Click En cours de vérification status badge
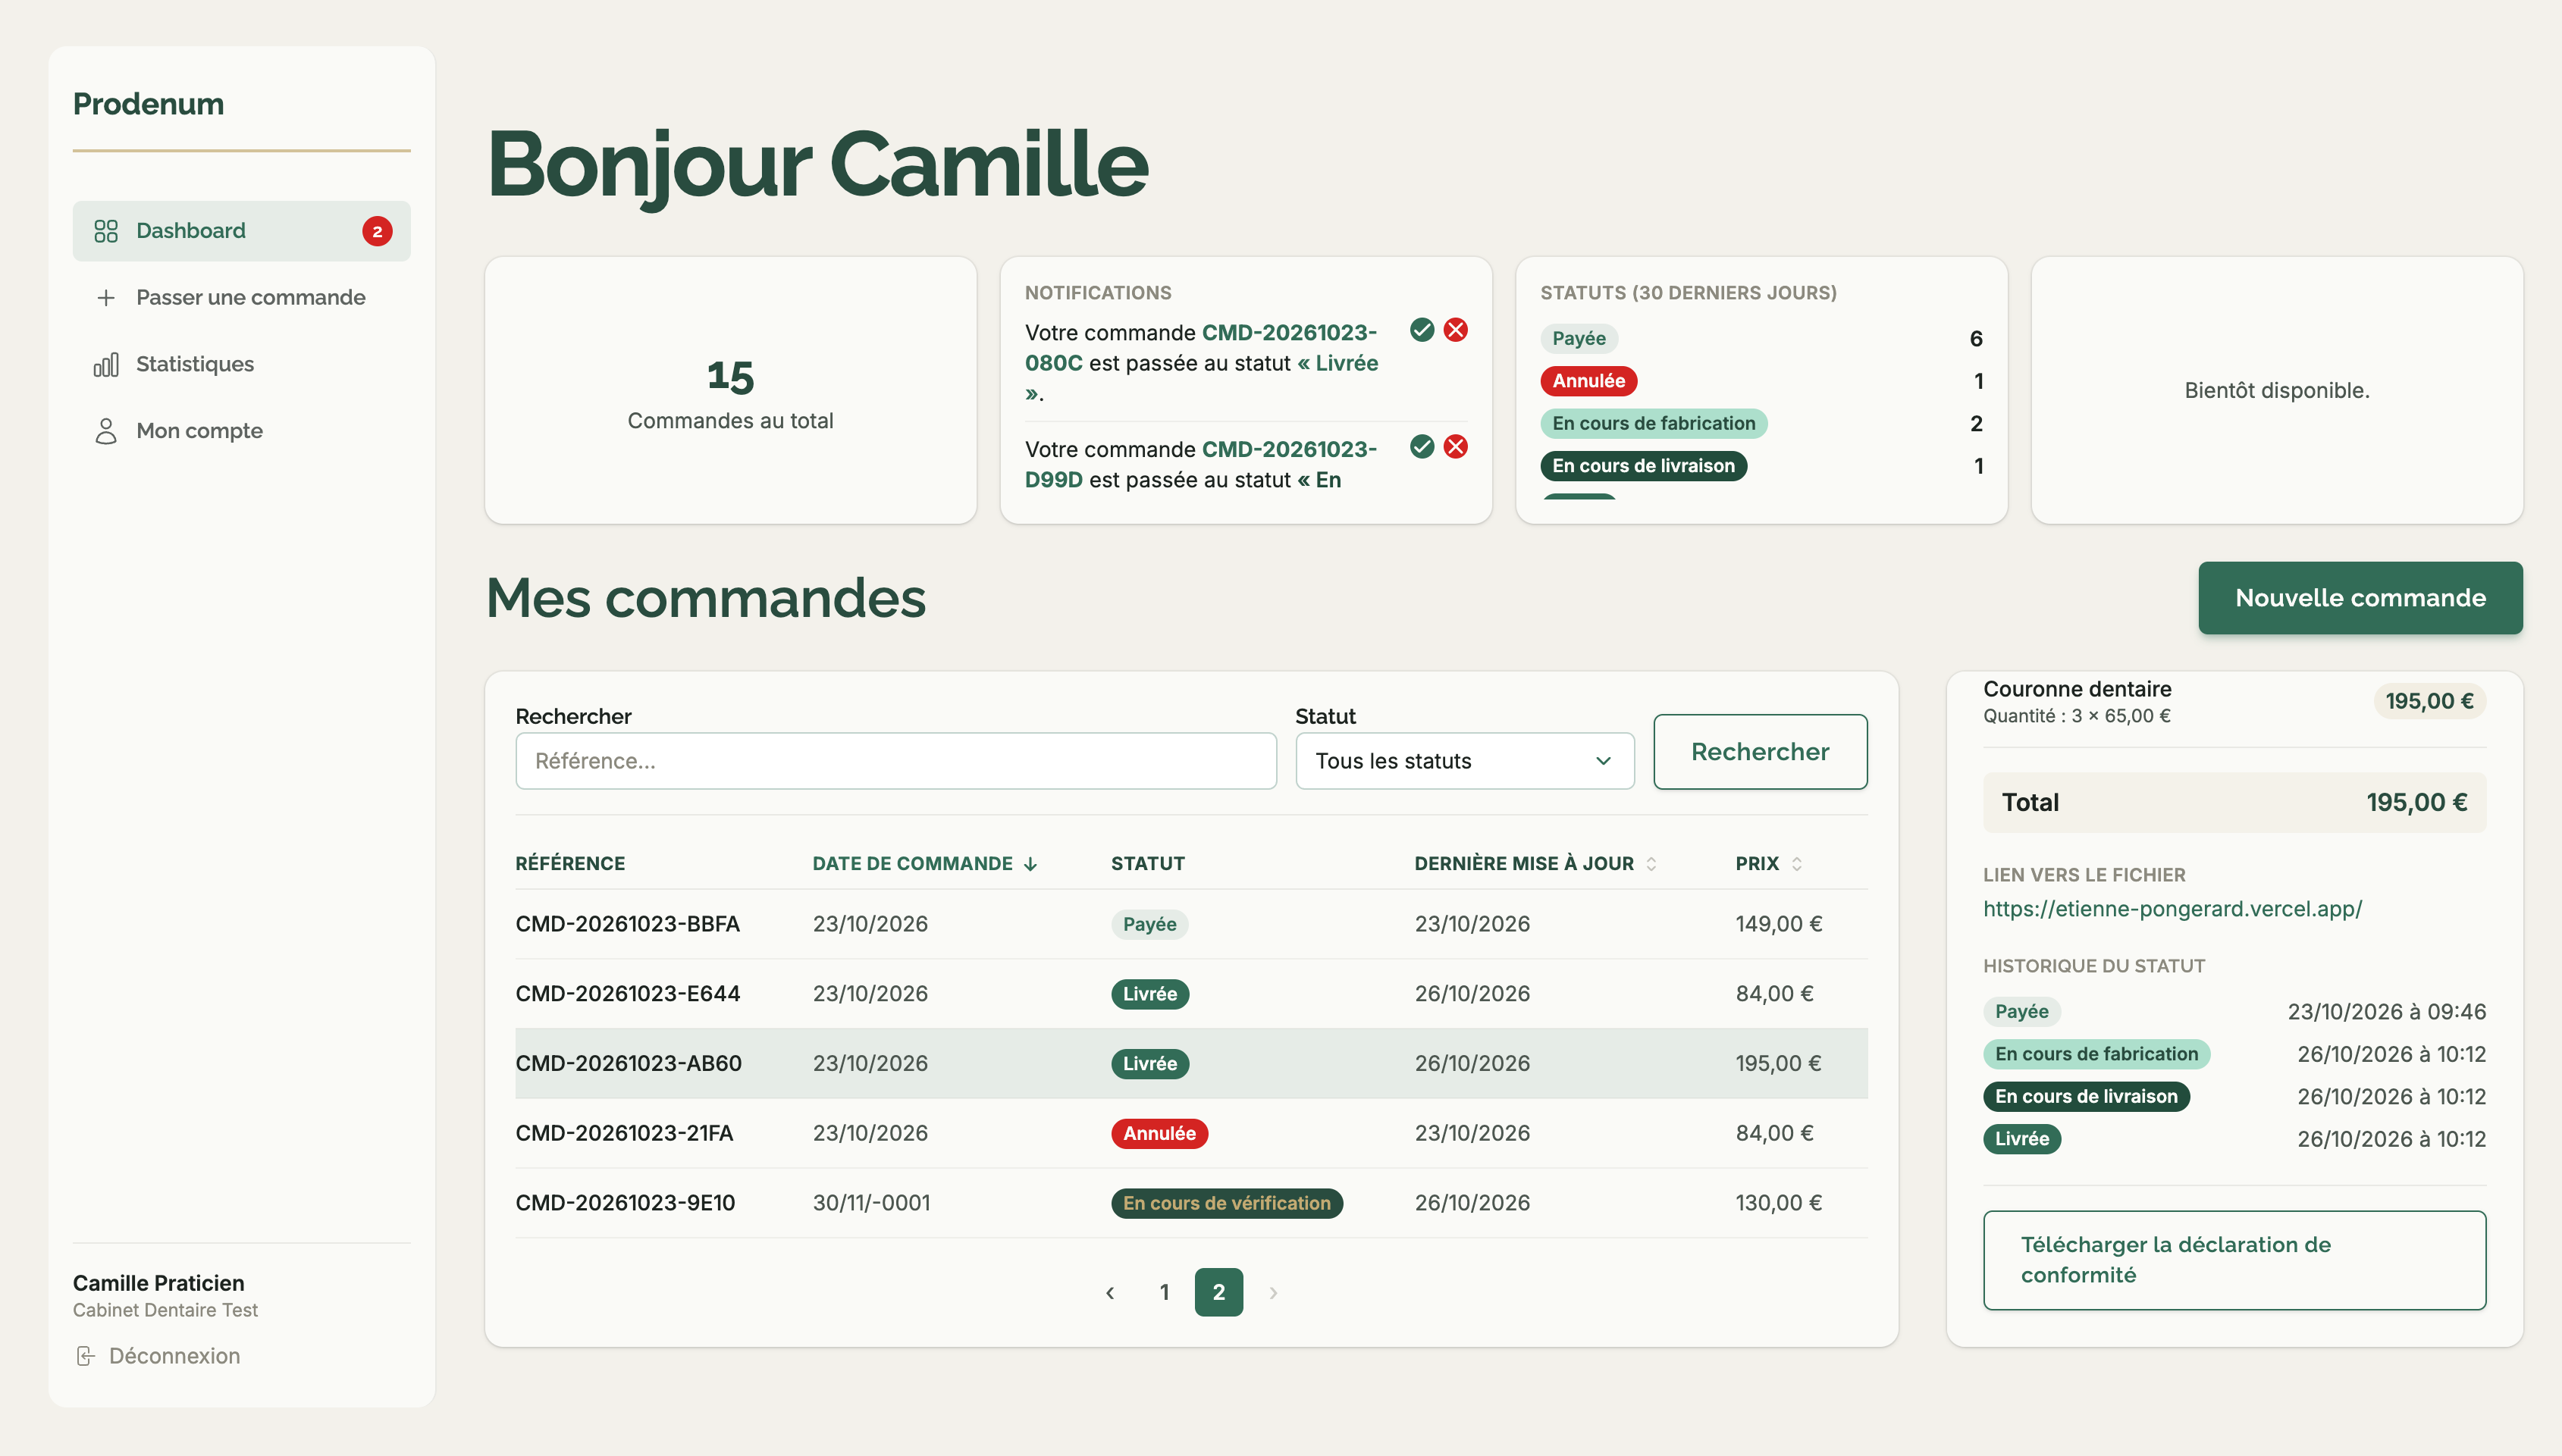The height and width of the screenshot is (1456, 2562). pos(1227,1203)
